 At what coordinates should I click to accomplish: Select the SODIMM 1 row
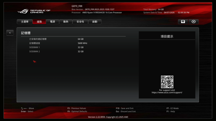coord(73,47)
